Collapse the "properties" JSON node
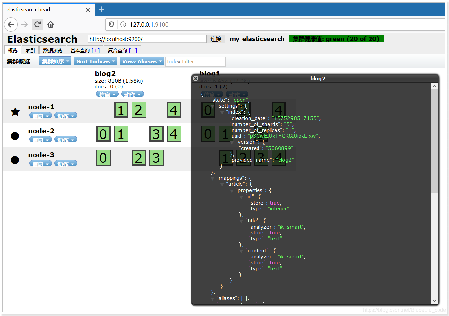This screenshot has width=449, height=316. point(232,191)
